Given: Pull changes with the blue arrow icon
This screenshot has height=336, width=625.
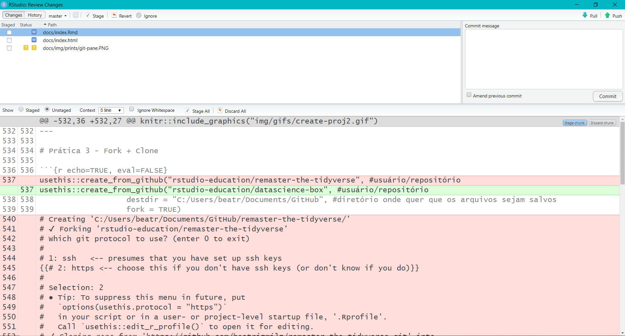Looking at the screenshot, I should pyautogui.click(x=585, y=15).
